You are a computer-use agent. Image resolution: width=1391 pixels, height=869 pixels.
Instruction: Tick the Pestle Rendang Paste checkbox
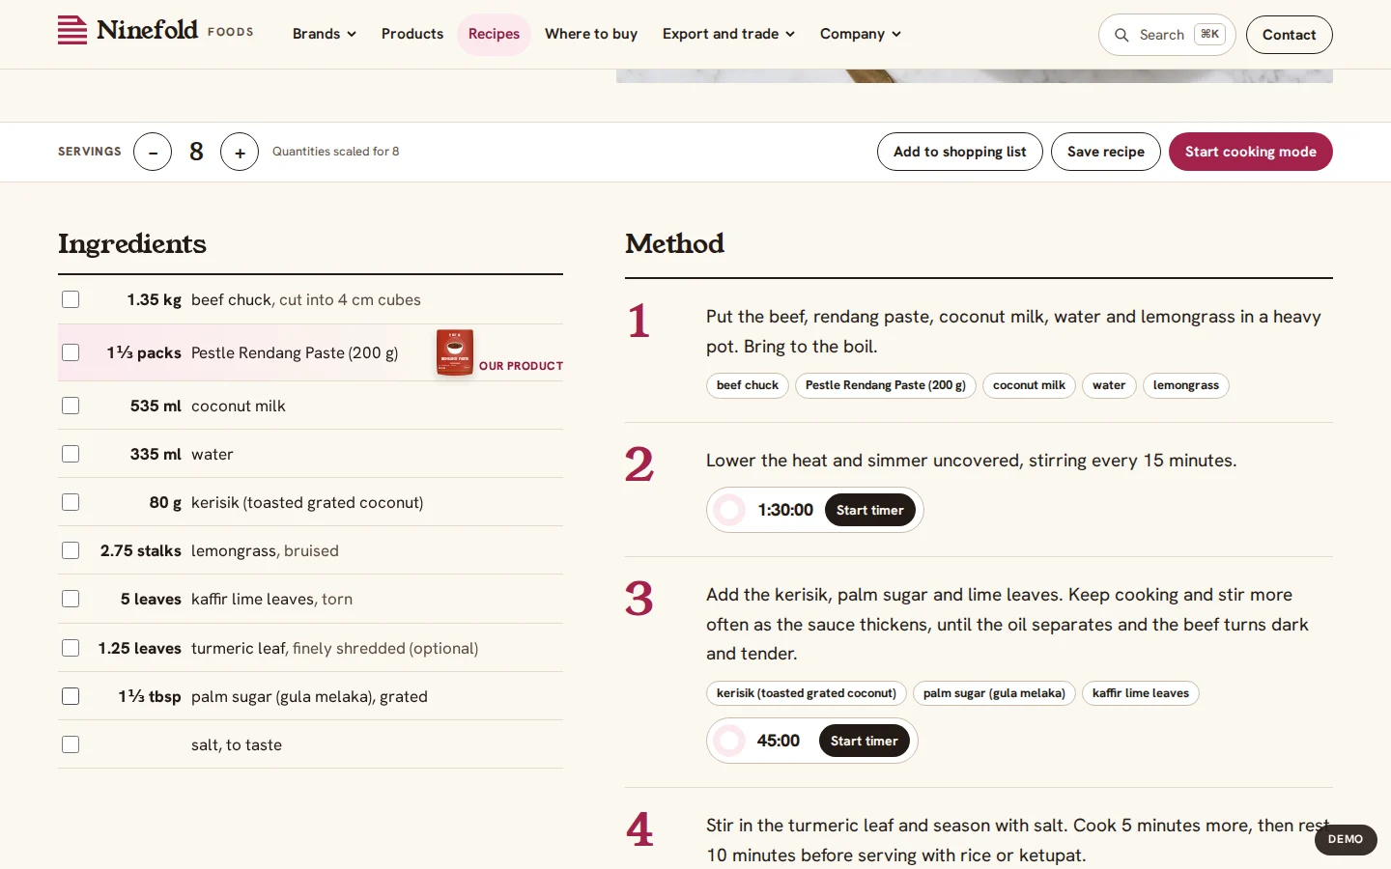click(71, 352)
